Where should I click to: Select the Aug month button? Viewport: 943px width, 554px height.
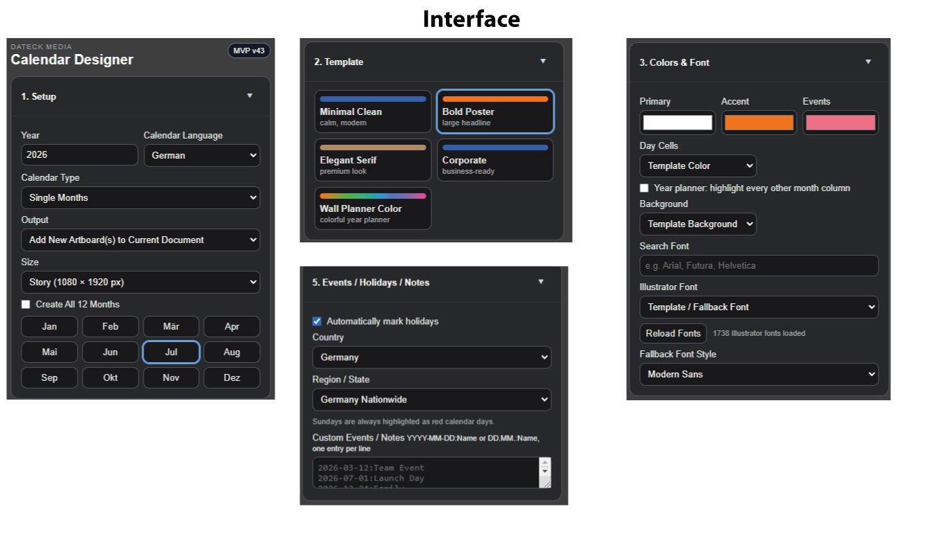pyautogui.click(x=232, y=352)
